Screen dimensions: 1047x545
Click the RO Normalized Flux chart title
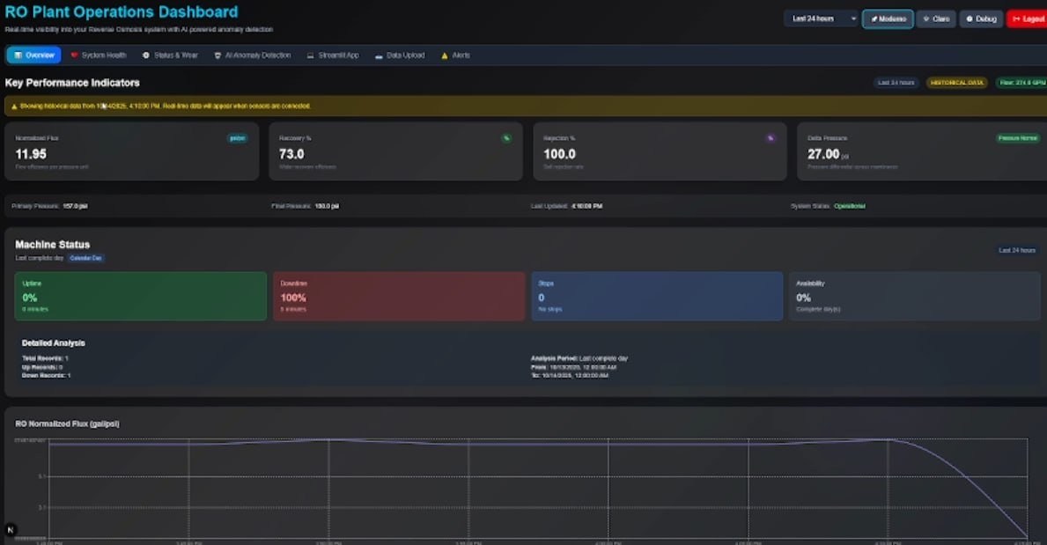tap(68, 423)
